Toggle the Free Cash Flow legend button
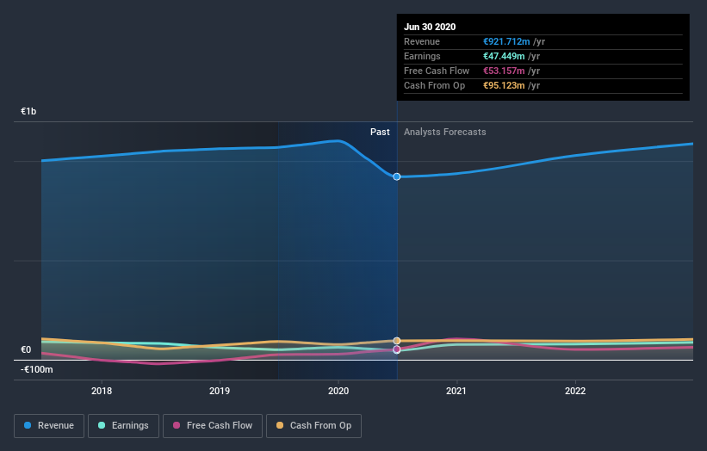Viewport: 707px width, 451px height. coord(213,426)
